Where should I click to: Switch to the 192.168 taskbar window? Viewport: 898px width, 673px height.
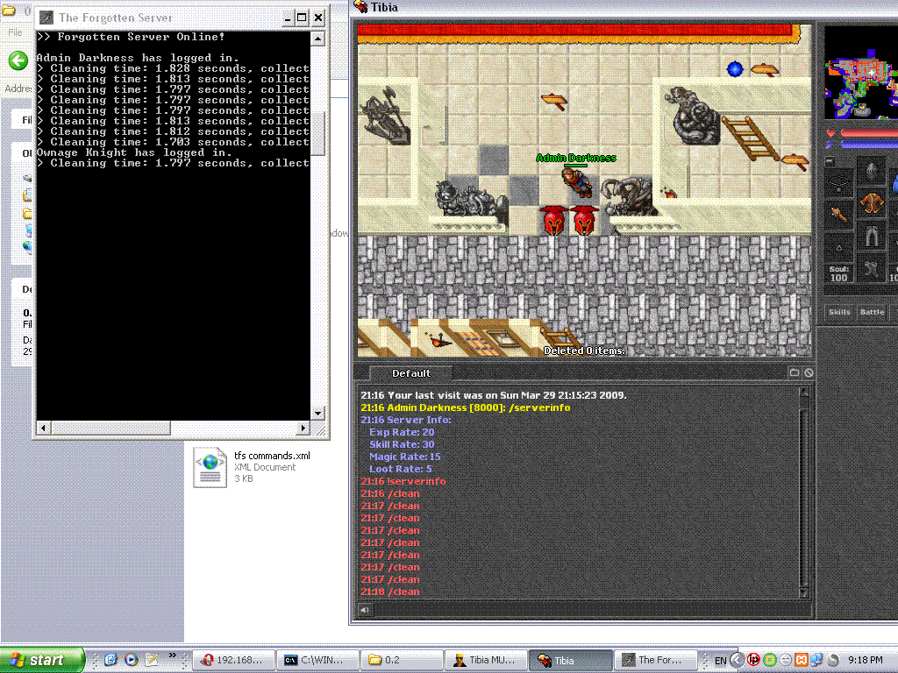pos(233,660)
